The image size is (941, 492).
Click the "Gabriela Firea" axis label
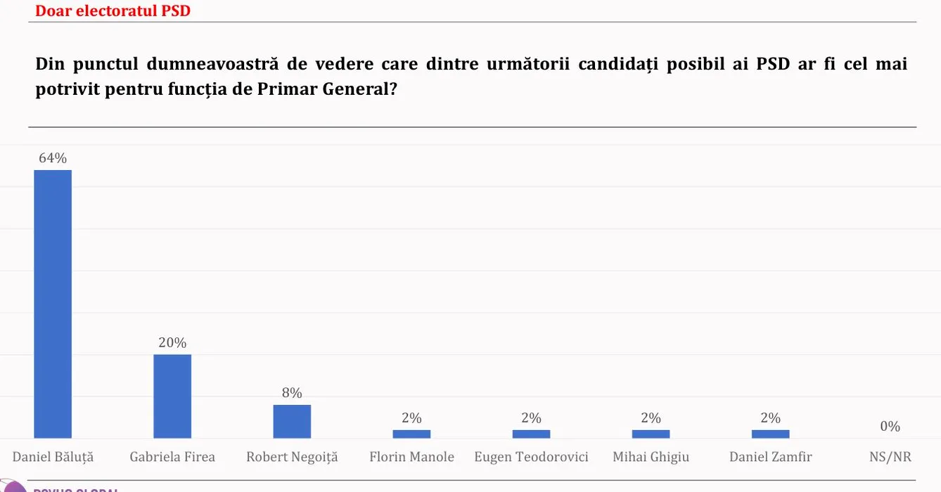(x=172, y=457)
